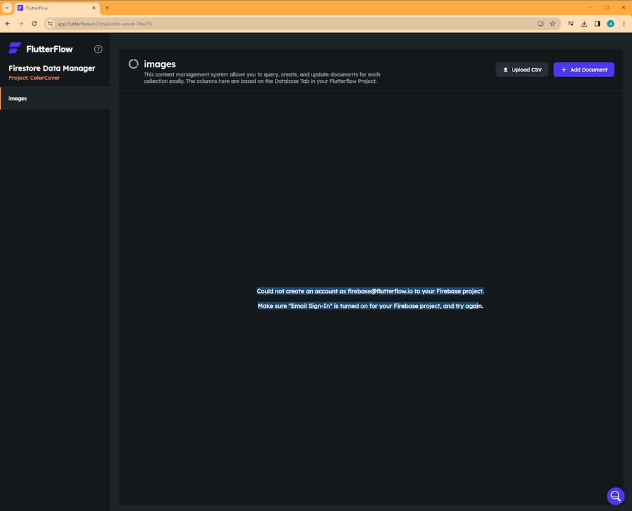The height and width of the screenshot is (511, 632).
Task: Click the 'Make sure Email Sign-In' message
Action: pos(370,306)
